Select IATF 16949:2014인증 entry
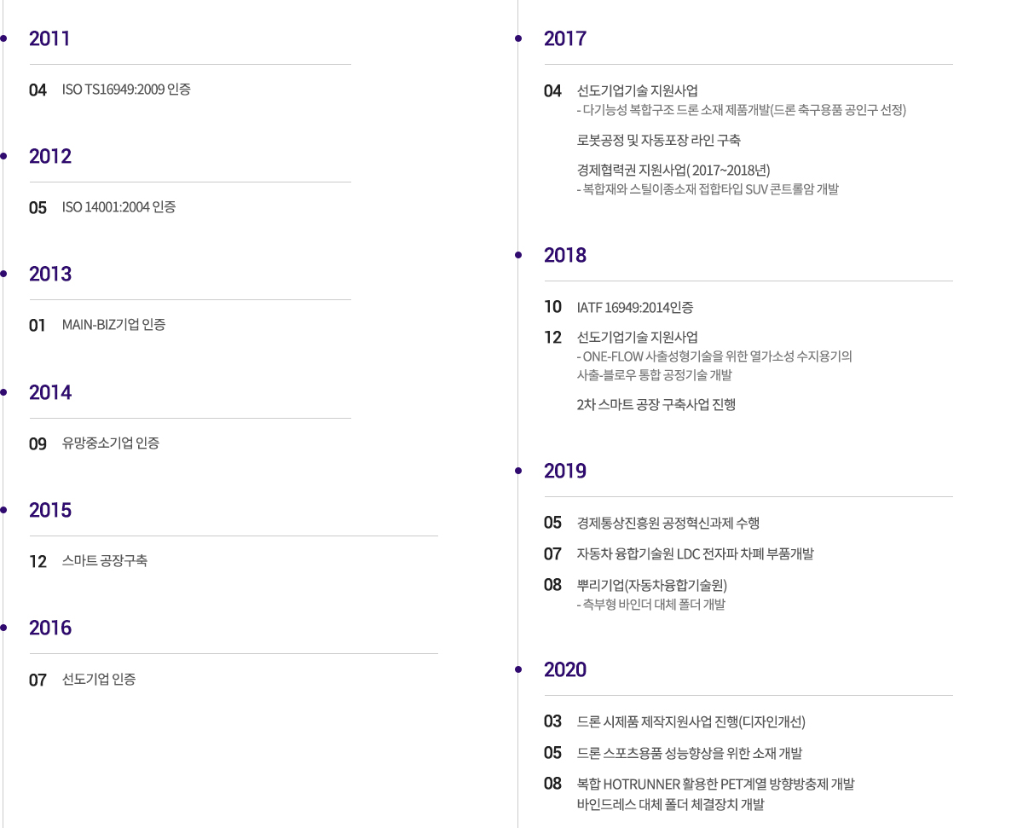 (635, 307)
